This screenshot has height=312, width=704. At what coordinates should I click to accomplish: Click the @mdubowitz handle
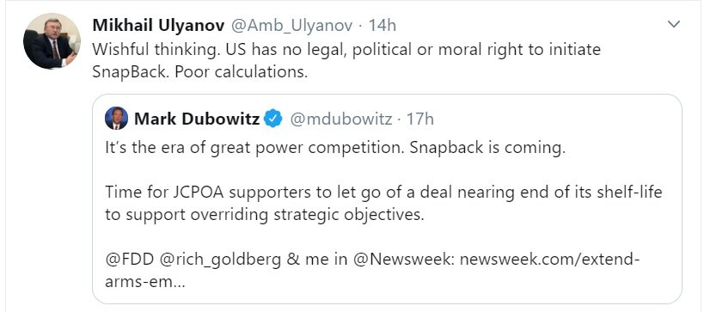coord(341,119)
